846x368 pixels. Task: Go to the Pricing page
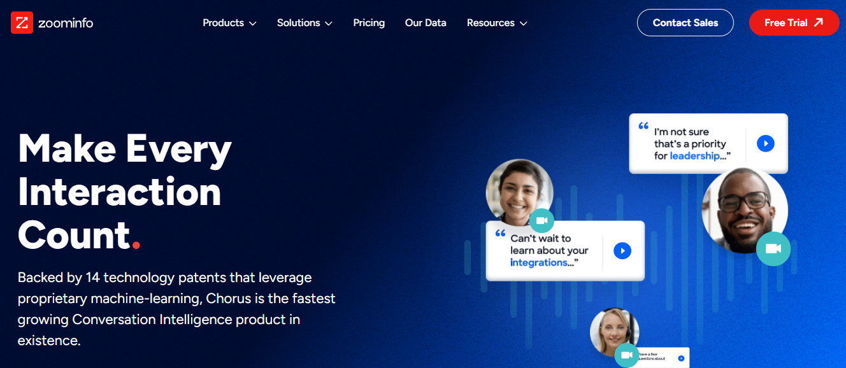pyautogui.click(x=369, y=23)
